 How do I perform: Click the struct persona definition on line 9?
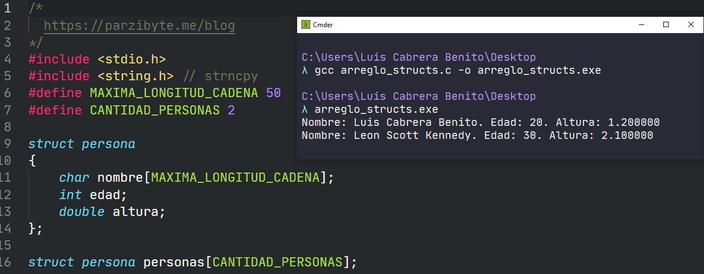tap(81, 144)
